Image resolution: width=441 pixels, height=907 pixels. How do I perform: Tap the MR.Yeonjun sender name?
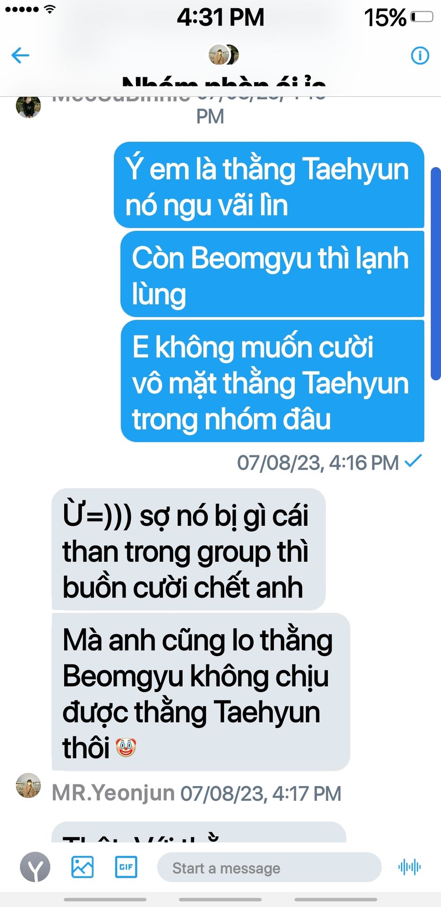pos(113,793)
